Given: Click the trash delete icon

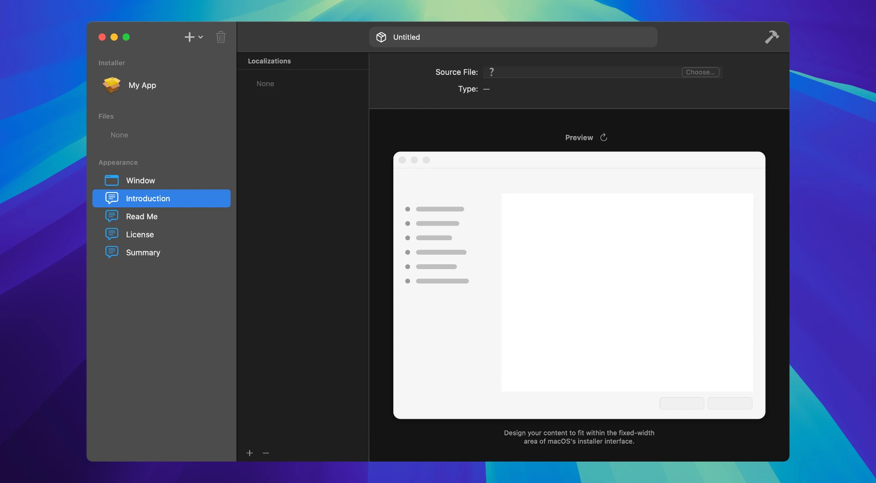Looking at the screenshot, I should coord(221,37).
